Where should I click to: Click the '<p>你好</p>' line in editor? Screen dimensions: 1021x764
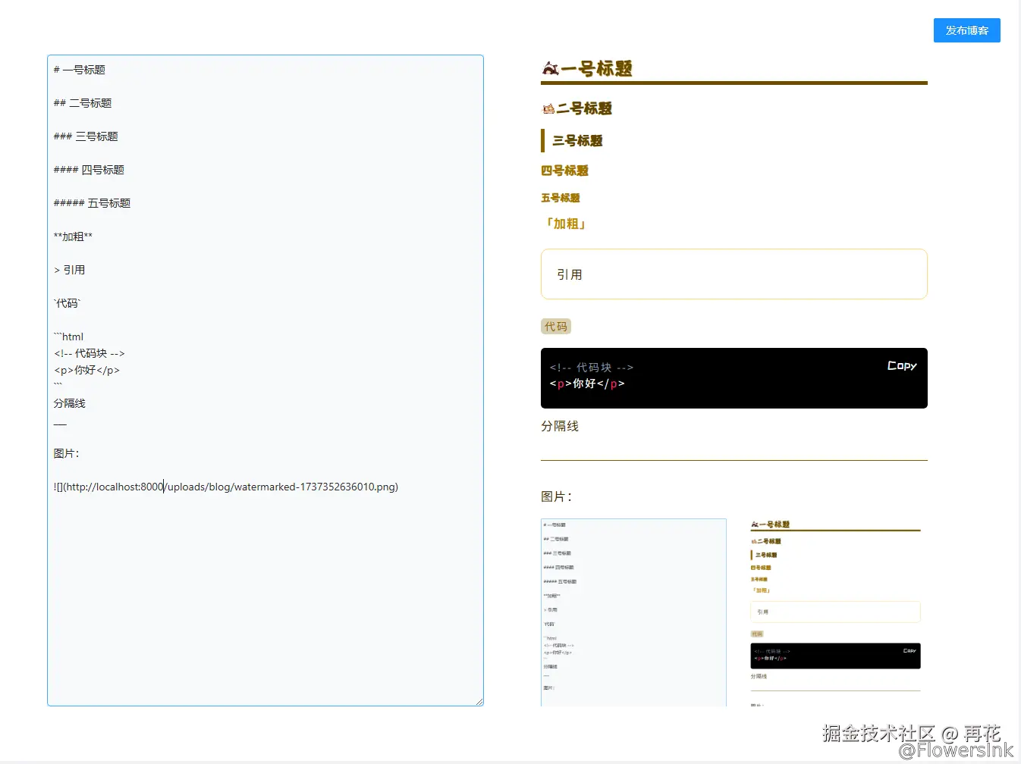(x=86, y=370)
